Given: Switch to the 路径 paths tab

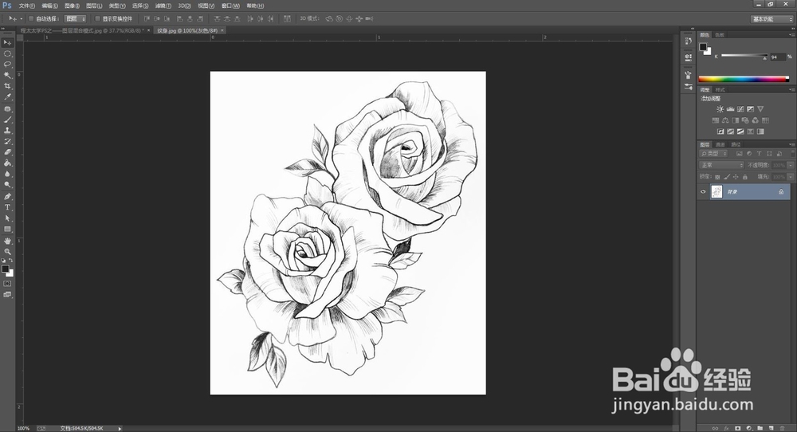Looking at the screenshot, I should (x=736, y=144).
